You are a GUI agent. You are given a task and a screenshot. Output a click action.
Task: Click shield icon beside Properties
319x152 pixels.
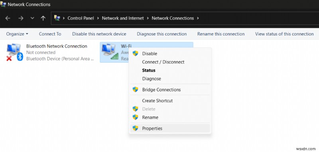[135, 128]
